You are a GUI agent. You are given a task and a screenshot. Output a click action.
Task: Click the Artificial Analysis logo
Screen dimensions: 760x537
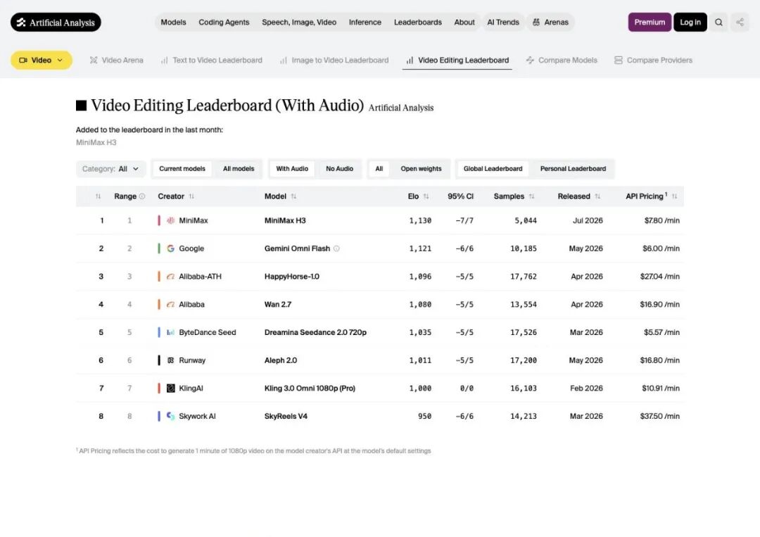point(56,23)
